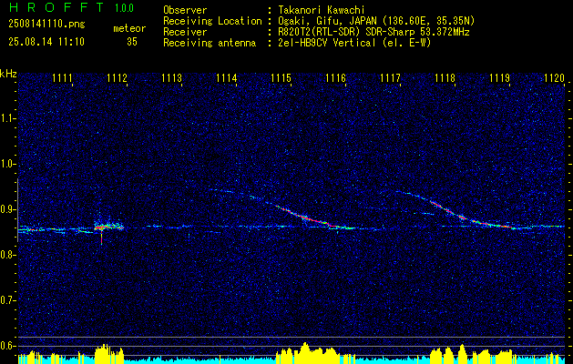Click the 0.9 kHz frequency label

[x=7, y=209]
